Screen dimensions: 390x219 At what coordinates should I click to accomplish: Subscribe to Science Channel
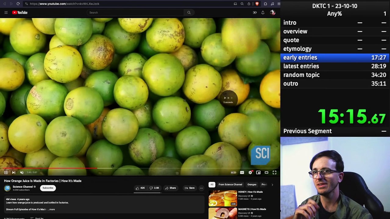click(x=48, y=188)
